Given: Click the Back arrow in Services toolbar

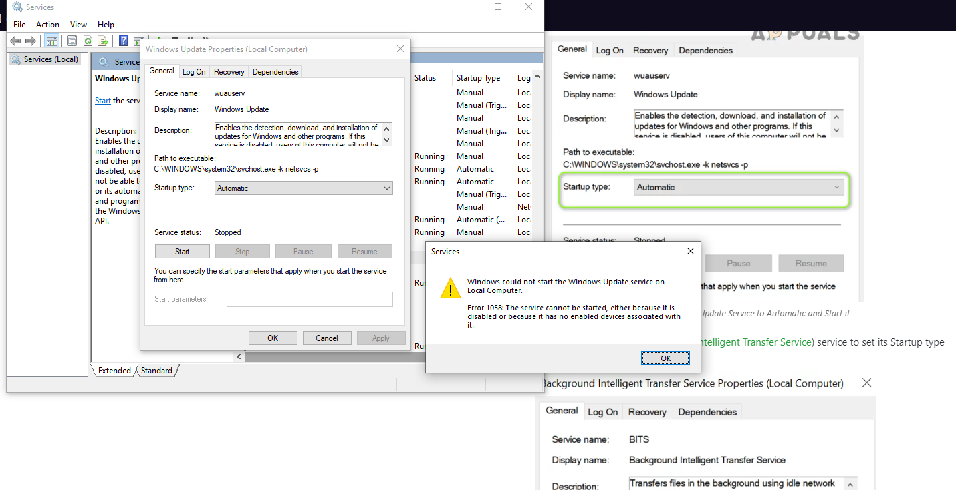Looking at the screenshot, I should coord(15,41).
